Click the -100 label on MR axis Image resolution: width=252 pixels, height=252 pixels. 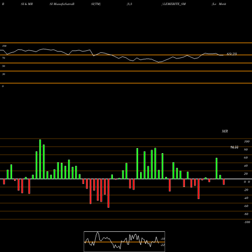click(x=247, y=222)
